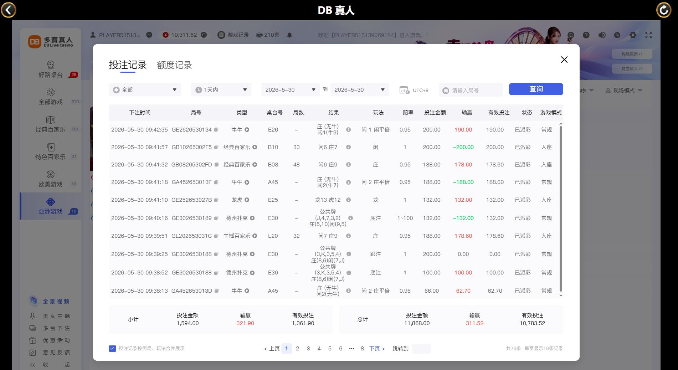Open the start date 2026-5-30 dropdown
The image size is (678, 370).
pyautogui.click(x=290, y=90)
